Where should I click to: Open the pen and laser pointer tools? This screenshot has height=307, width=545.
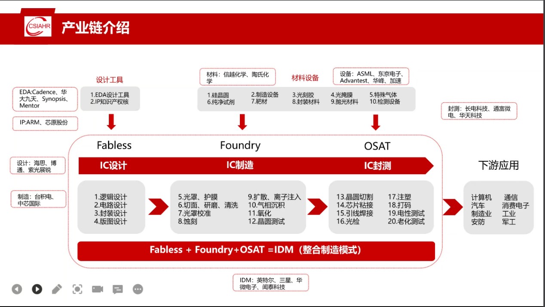click(x=57, y=289)
